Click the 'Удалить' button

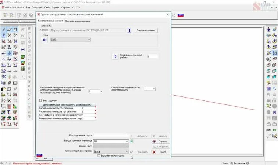161,136
